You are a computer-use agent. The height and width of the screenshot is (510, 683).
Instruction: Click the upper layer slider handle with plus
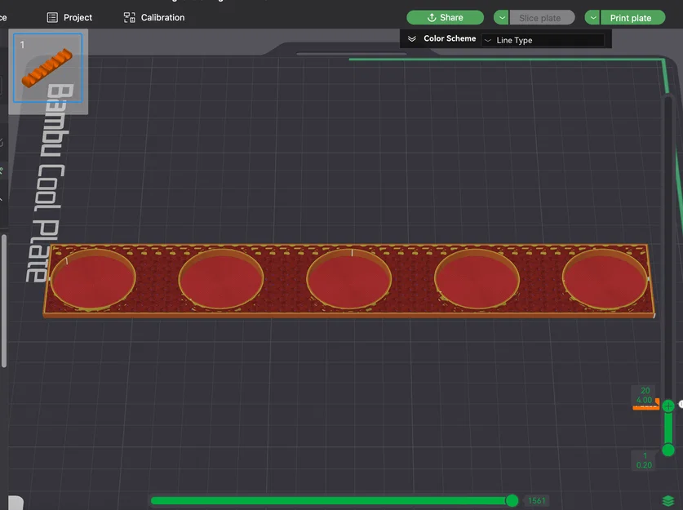668,406
